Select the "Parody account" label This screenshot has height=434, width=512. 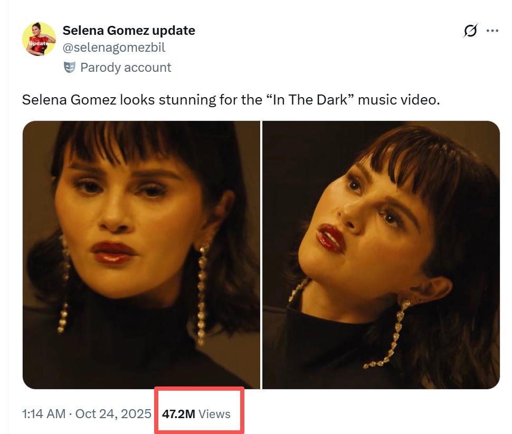126,68
